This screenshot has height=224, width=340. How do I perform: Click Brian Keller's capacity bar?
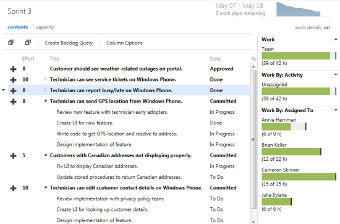pyautogui.click(x=291, y=152)
